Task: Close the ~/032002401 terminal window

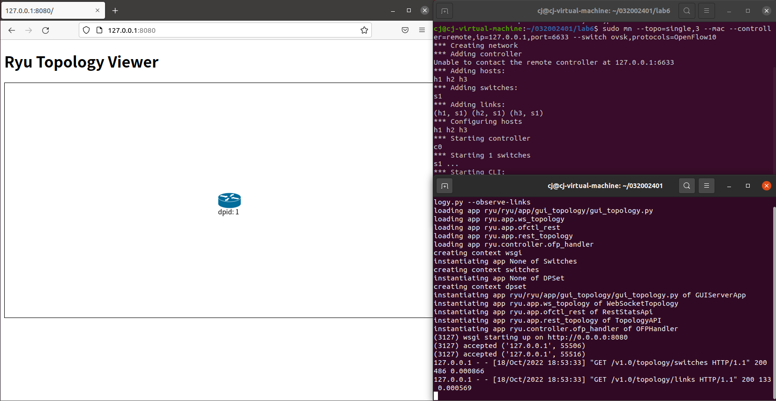Action: [x=767, y=186]
